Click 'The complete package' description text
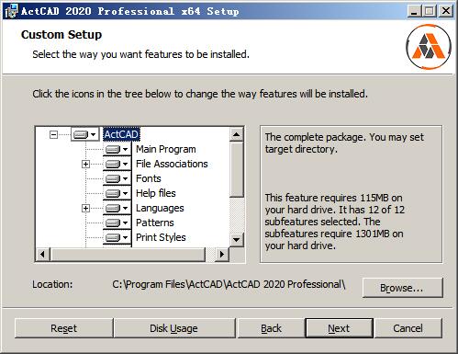Image resolution: width=458 pixels, height=354 pixels. click(344, 143)
